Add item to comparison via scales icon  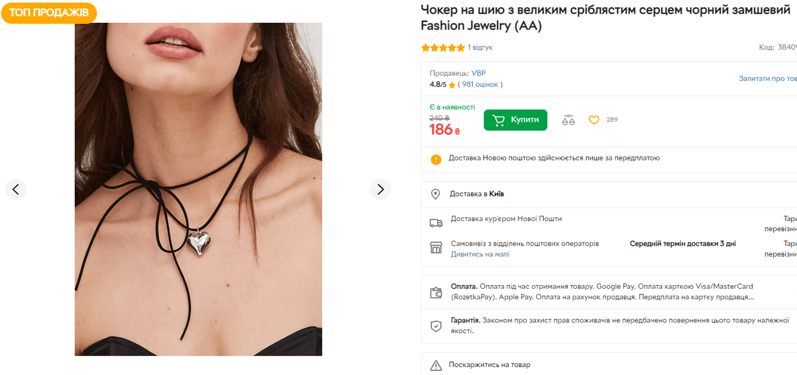click(567, 120)
